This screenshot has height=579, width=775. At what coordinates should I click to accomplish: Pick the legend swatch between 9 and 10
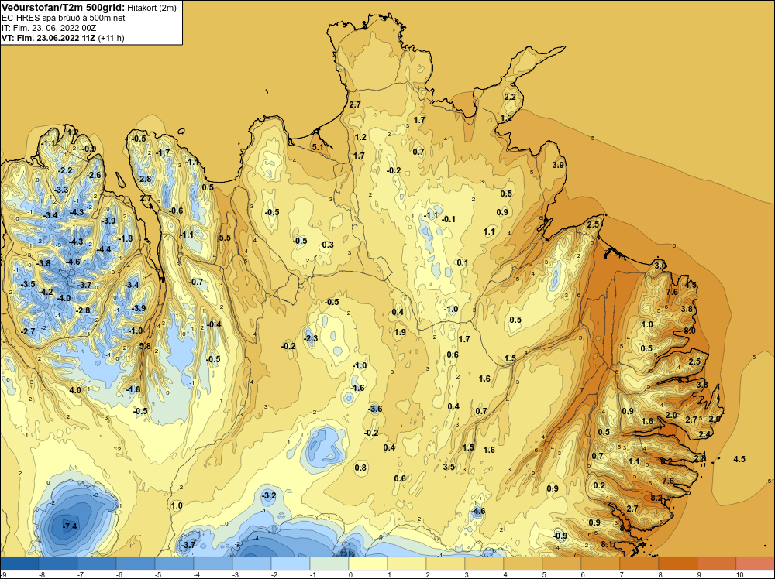click(x=717, y=564)
